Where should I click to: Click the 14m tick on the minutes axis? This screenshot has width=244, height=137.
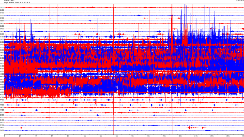click(x=116, y=136)
